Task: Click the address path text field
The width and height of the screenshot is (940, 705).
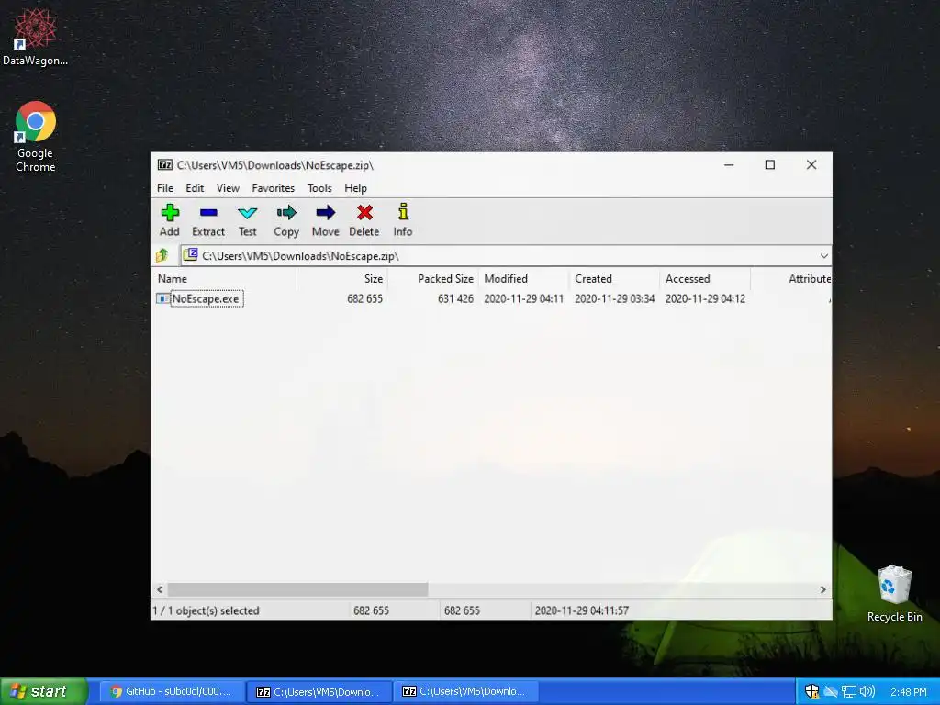Action: coord(505,256)
